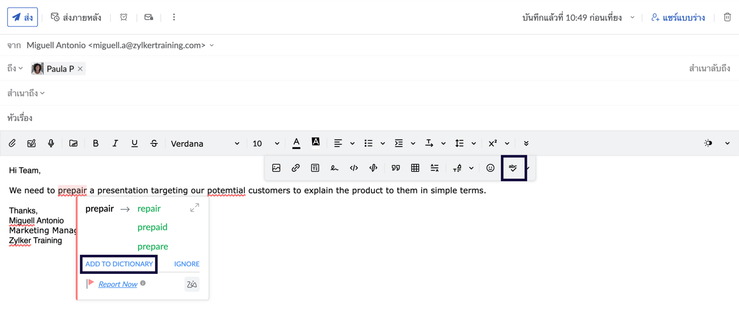739x310 pixels.
Task: Start voice recording with microphone icon
Action: [x=51, y=143]
